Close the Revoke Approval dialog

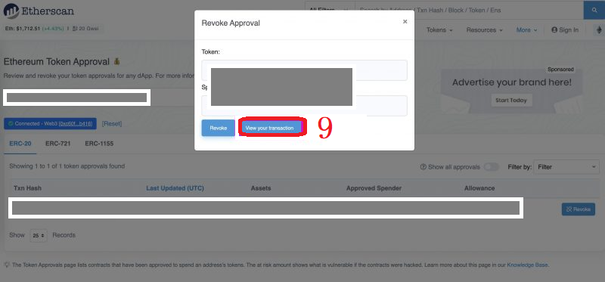coord(405,22)
